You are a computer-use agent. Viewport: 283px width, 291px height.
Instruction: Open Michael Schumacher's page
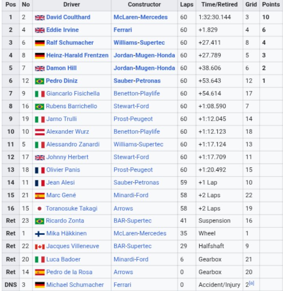coord(75,285)
